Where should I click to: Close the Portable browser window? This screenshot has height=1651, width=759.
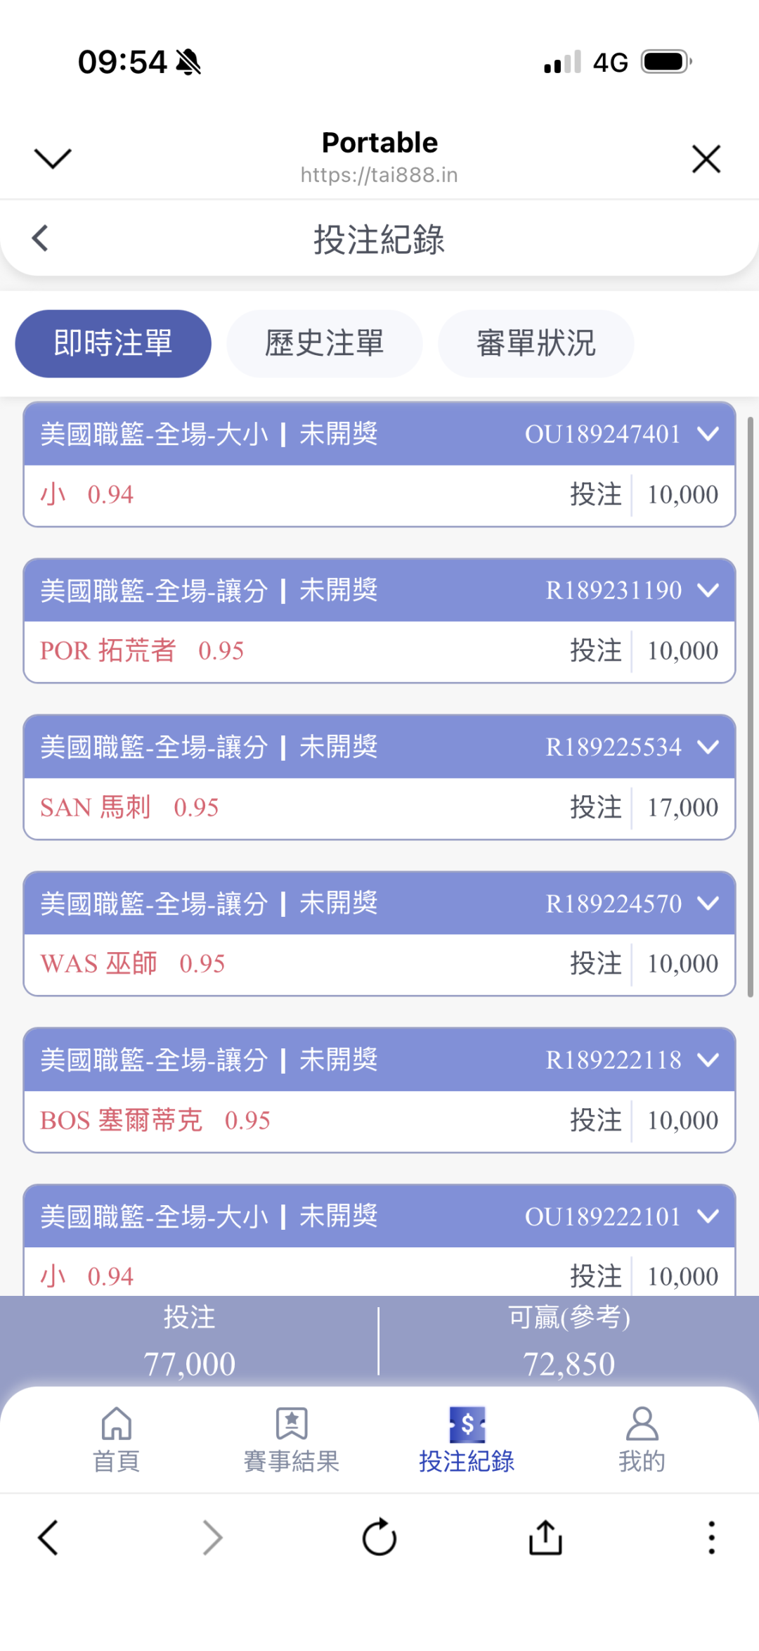click(x=706, y=159)
